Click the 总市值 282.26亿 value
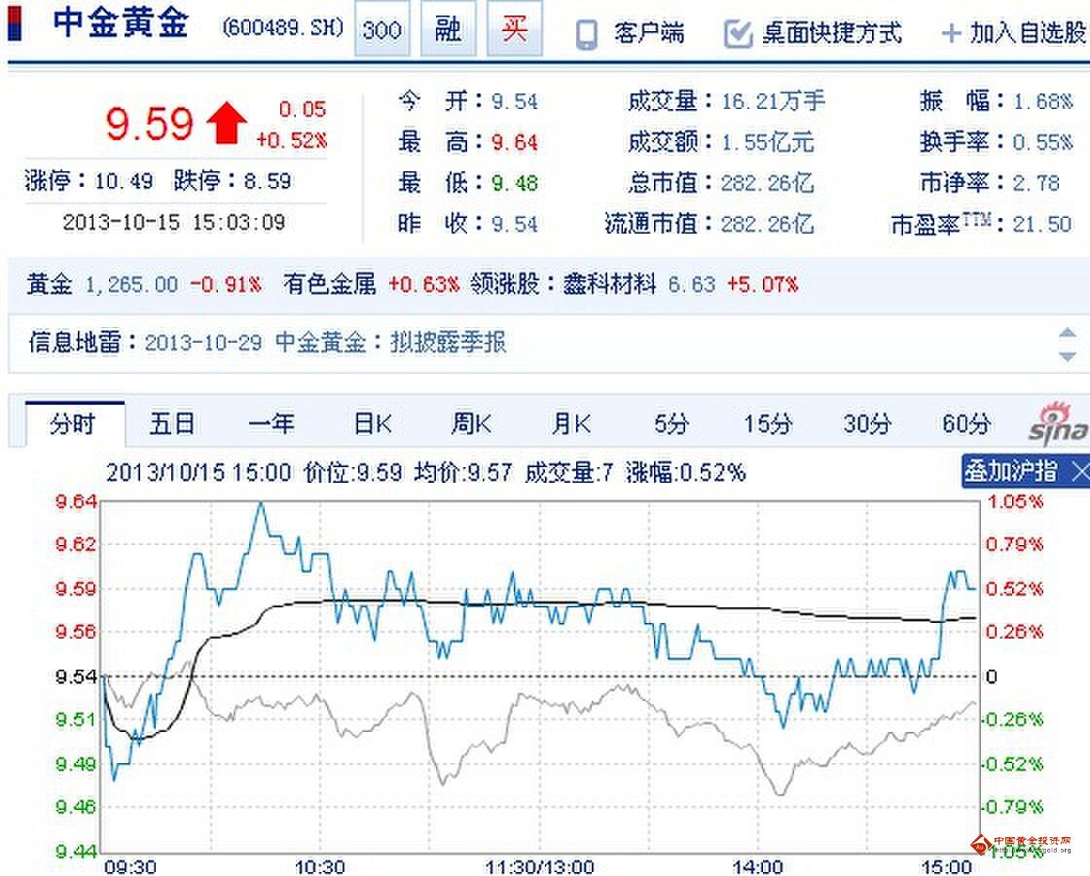 click(768, 184)
